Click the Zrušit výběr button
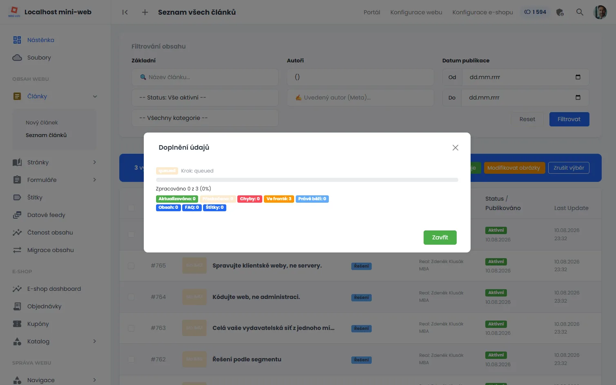Viewport: 616px width, 385px height. point(569,168)
